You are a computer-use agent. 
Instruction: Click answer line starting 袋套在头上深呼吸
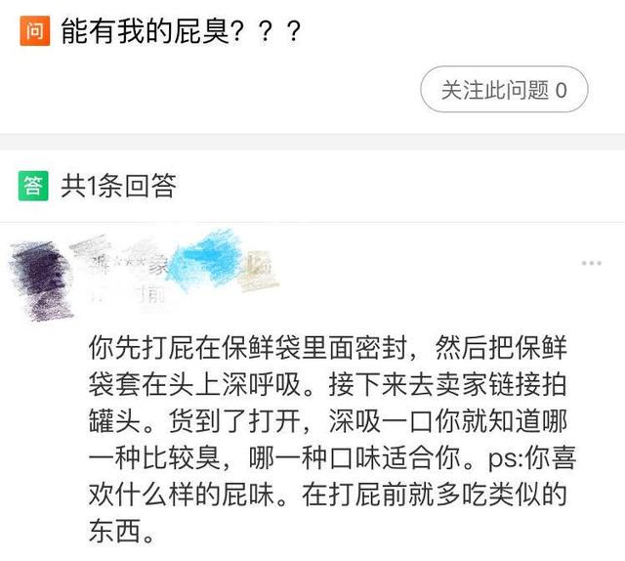coord(327,385)
